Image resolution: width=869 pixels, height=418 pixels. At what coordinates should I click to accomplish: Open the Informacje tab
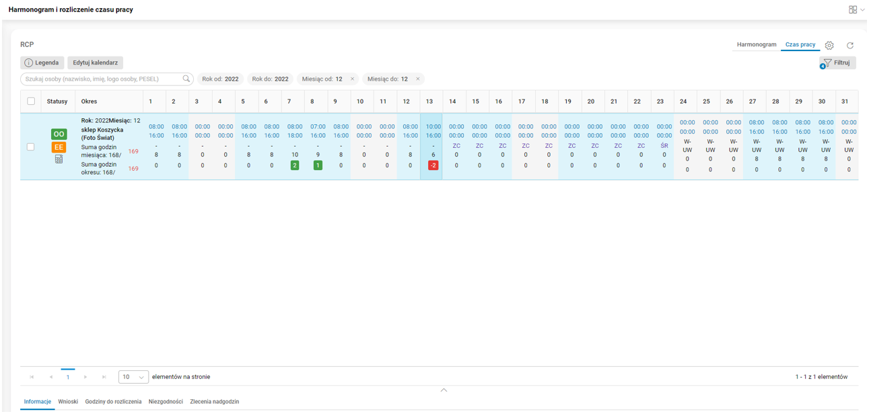(x=38, y=402)
